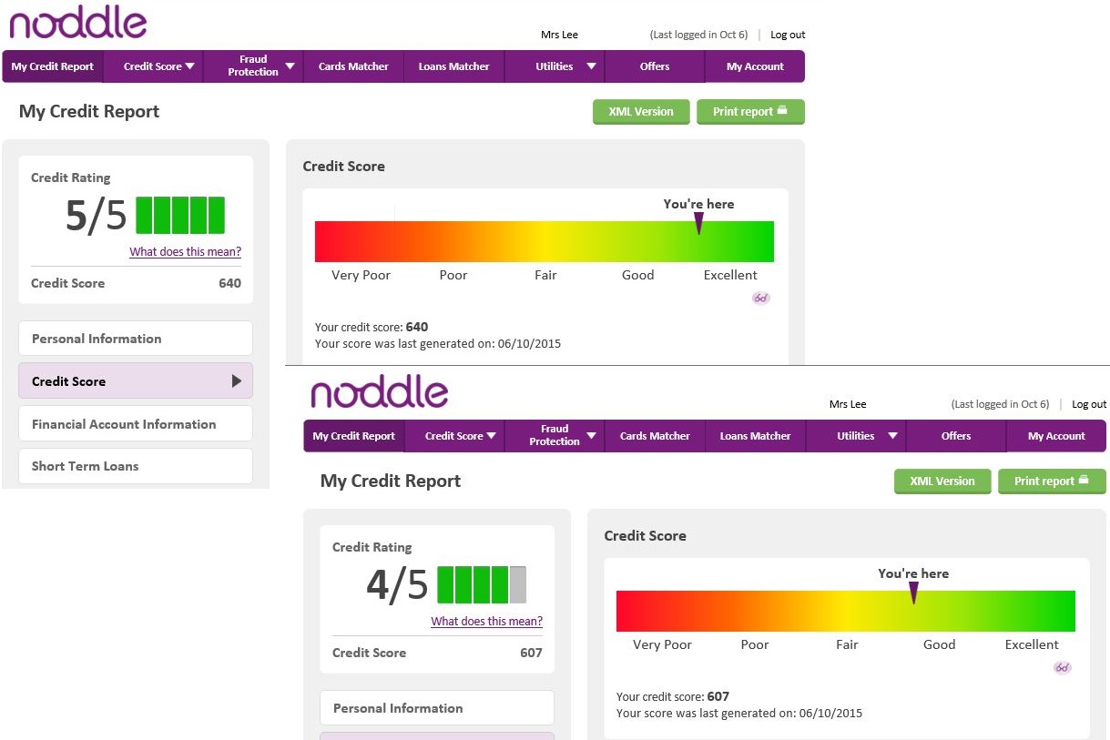
Task: Open Cards Matcher in the lower navigation bar
Action: [x=655, y=436]
